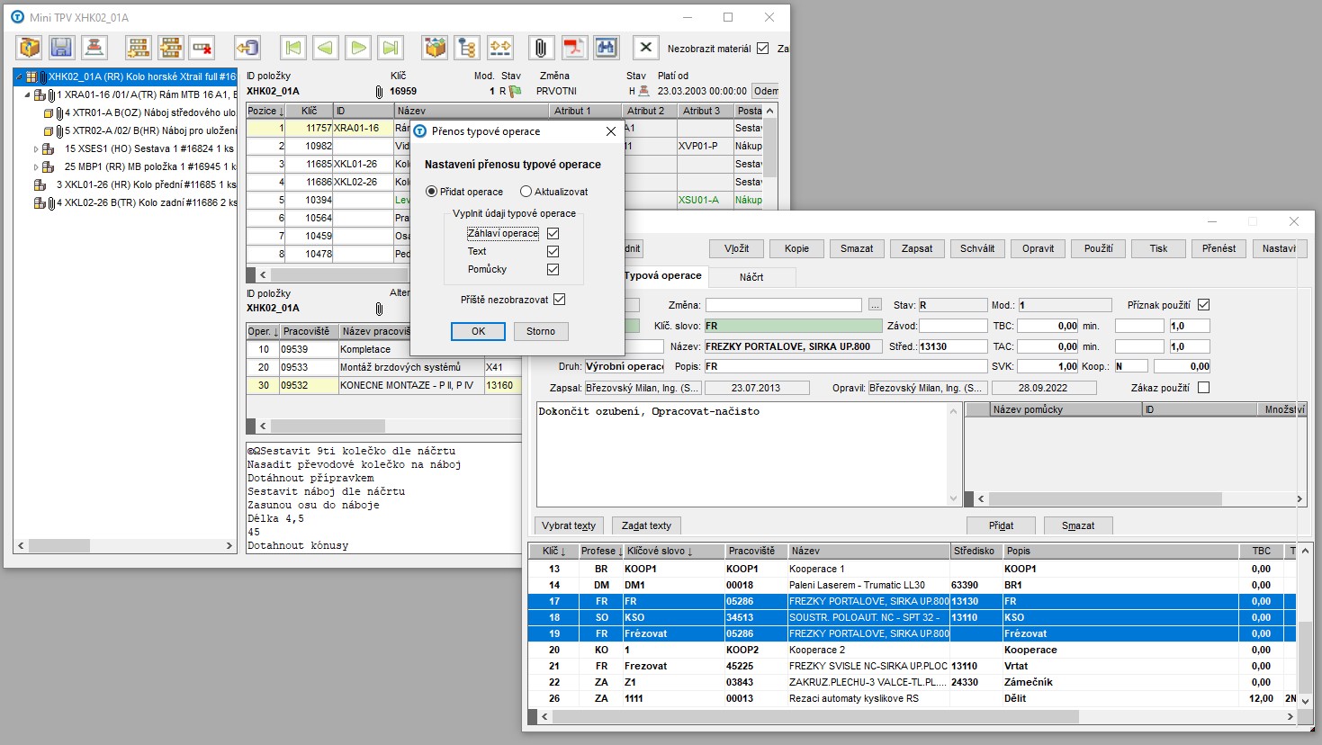Enable the Zákaz použití checkbox
The image size is (1322, 745).
point(1203,388)
